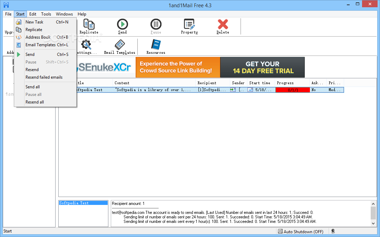Click the Pri... column header
The height and width of the screenshot is (237, 380).
335,83
